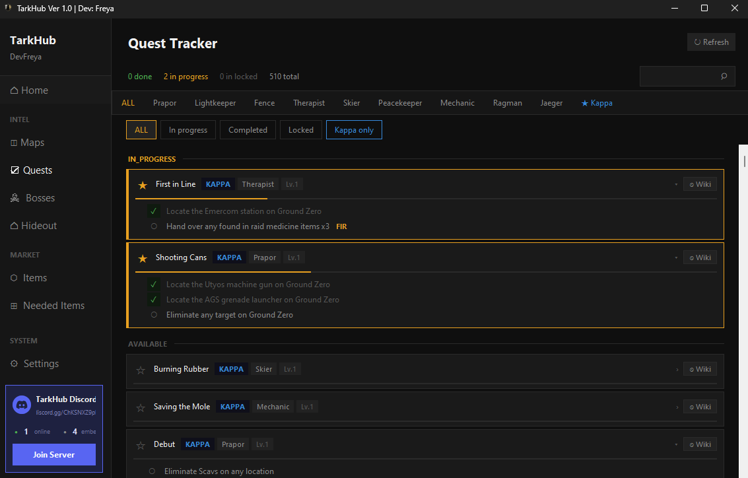Switch to the Fence tab

tap(264, 102)
